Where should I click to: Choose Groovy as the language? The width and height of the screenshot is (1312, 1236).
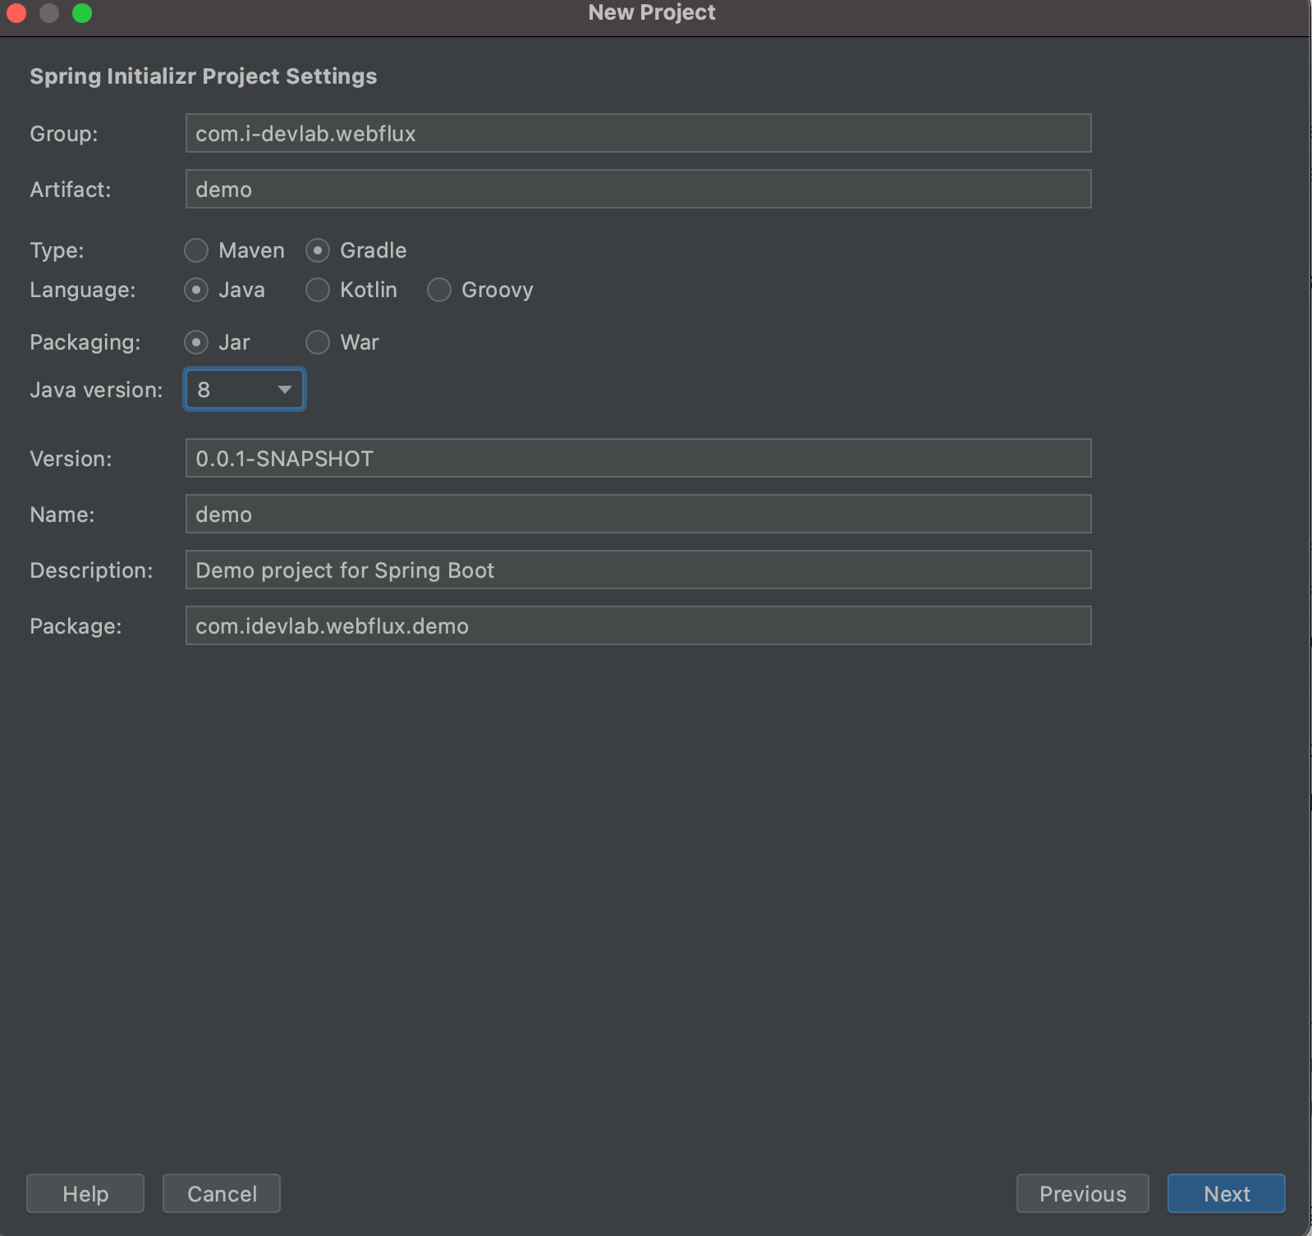[x=439, y=290]
